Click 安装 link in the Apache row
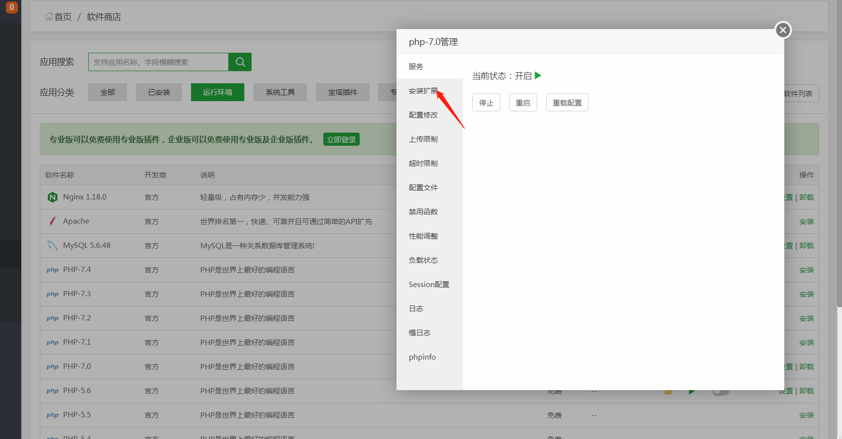 pos(806,222)
